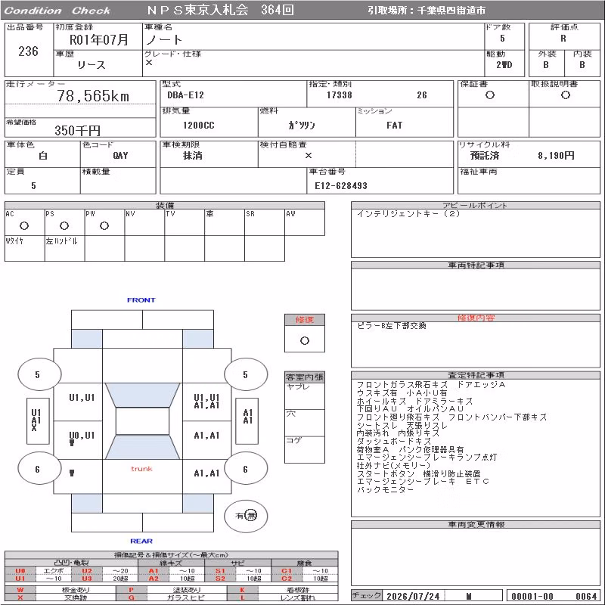This screenshot has width=605, height=605.
Task: Click inspection note 社外ナビ(メモリー)
Action: point(393,465)
